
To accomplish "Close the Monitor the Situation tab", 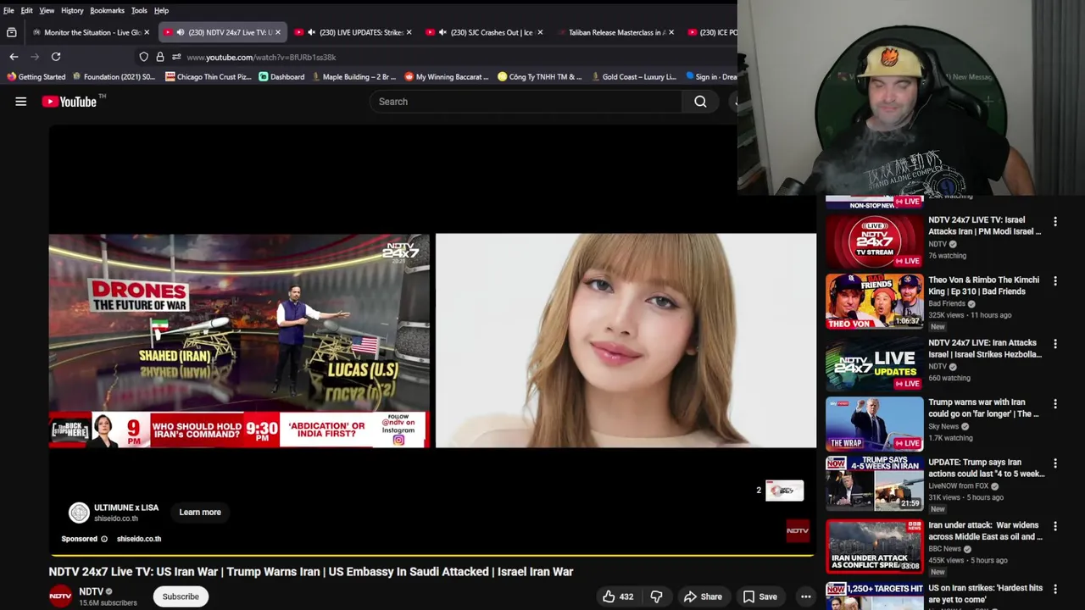I will pyautogui.click(x=147, y=32).
